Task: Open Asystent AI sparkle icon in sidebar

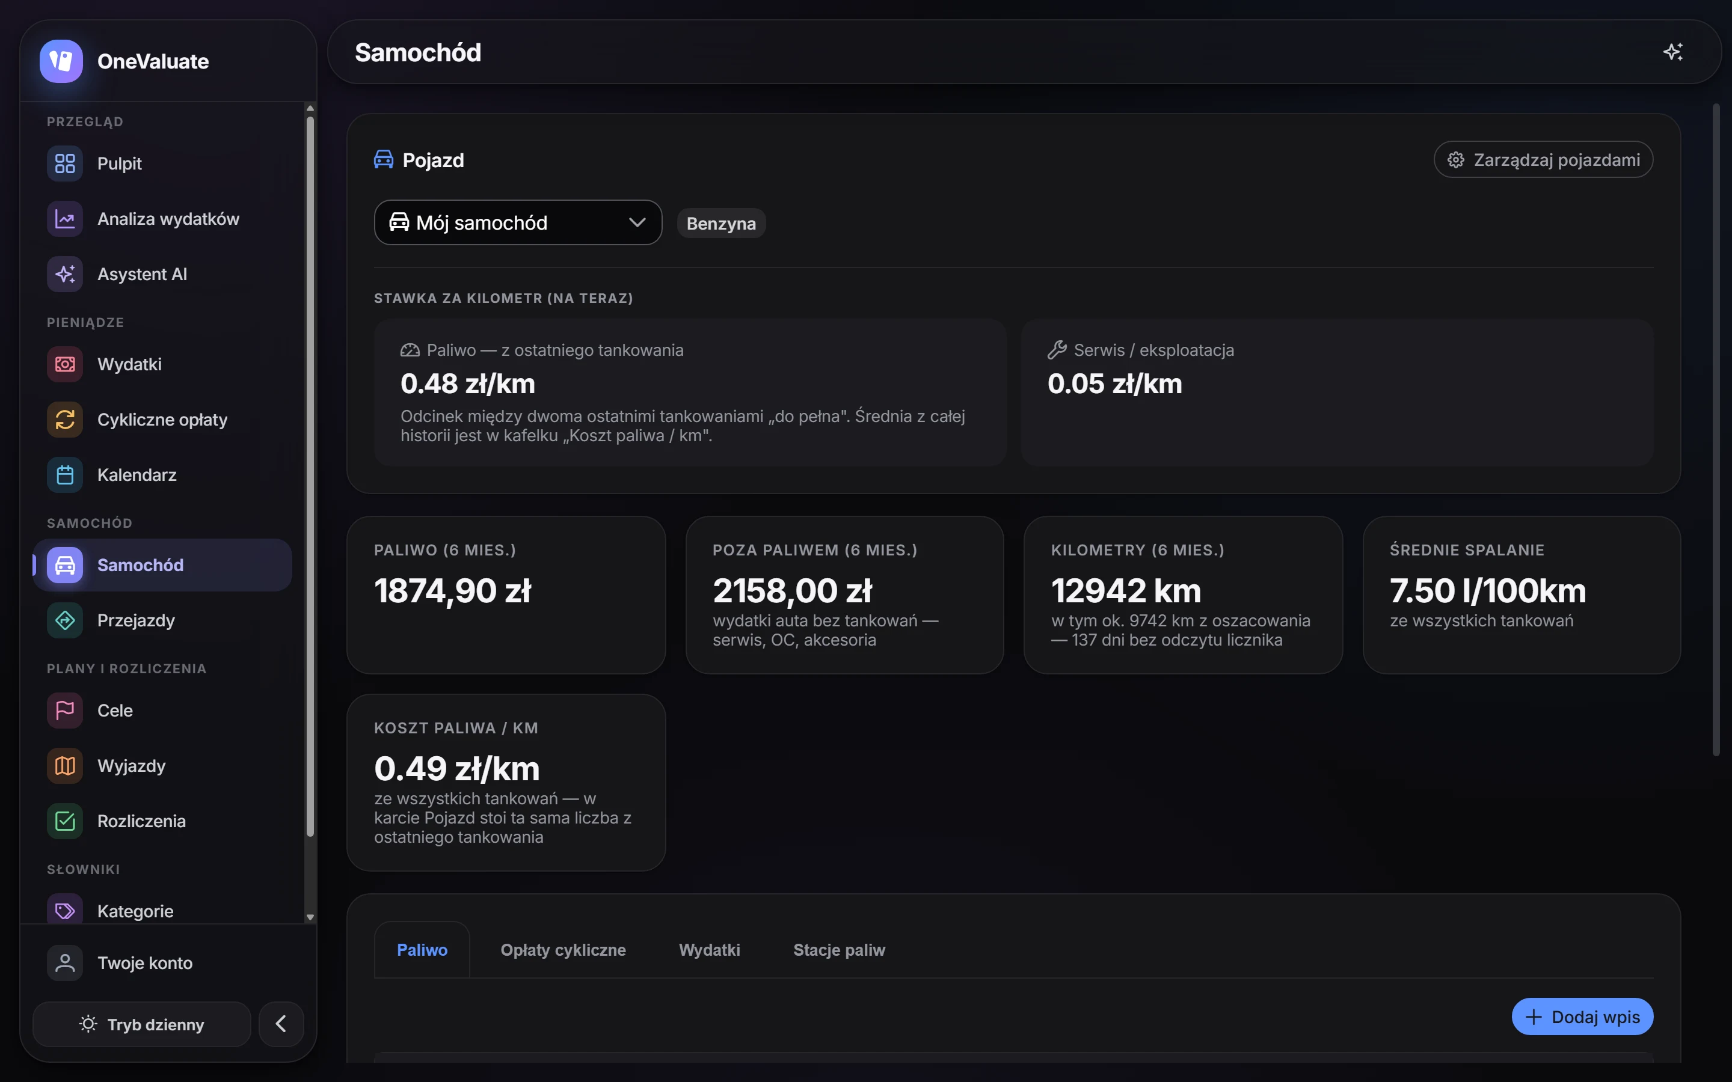Action: click(x=65, y=274)
